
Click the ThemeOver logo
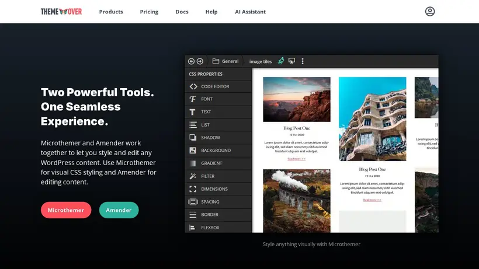click(x=61, y=12)
